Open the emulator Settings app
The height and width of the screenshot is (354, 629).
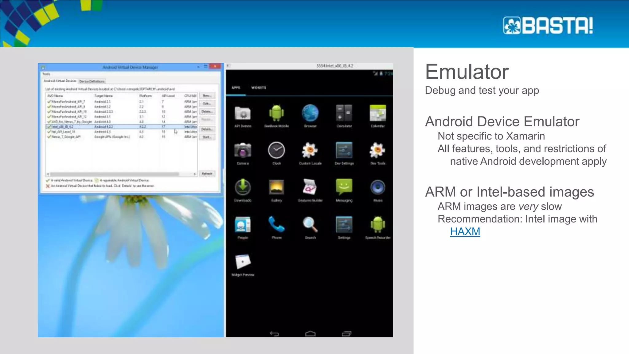[344, 228]
